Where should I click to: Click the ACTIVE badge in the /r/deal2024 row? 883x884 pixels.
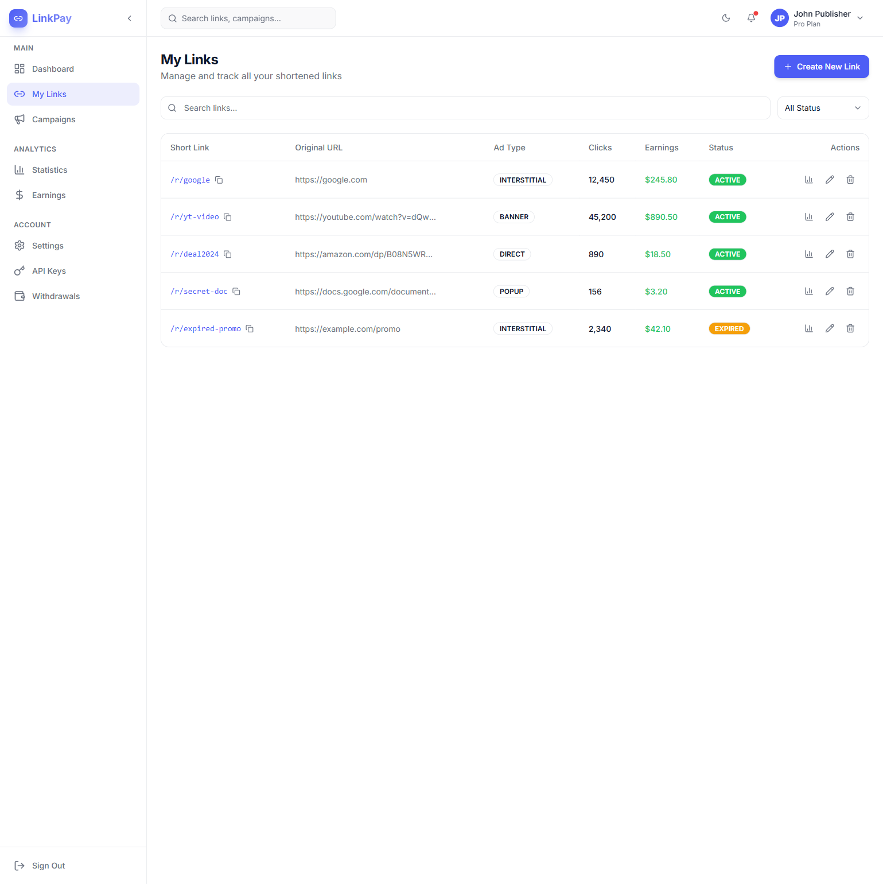(728, 254)
